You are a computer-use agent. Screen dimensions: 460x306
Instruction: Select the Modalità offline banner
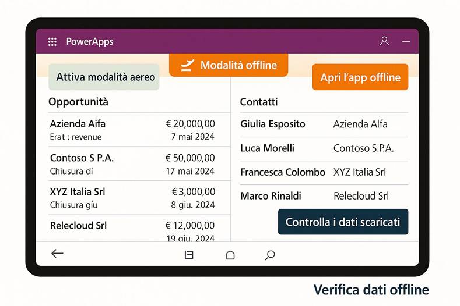pos(229,65)
